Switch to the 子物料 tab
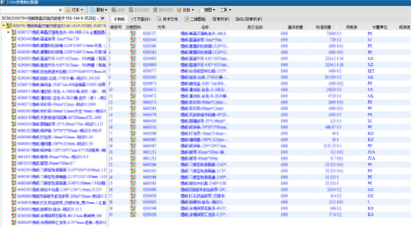Viewport: 411px width, 227px height. pos(119,19)
